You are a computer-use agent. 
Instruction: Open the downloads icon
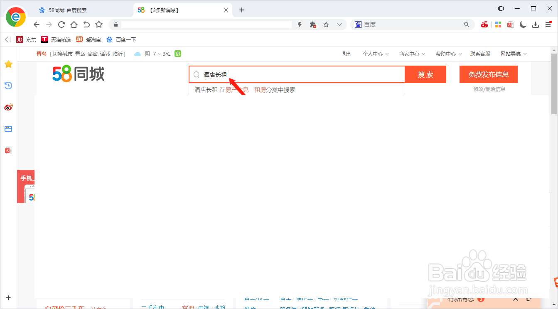[536, 25]
